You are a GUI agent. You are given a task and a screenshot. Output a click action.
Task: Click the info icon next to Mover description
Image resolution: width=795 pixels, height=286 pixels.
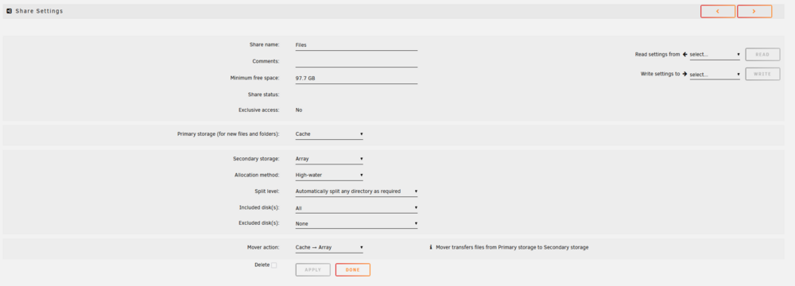click(431, 247)
